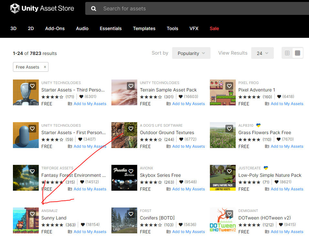Favorite Skybox Series Free heart overlay
The width and height of the screenshot is (309, 245).
(131, 171)
